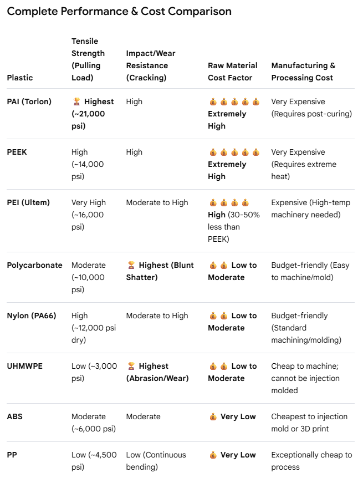
Task: Click the money bag icons in PEEK row
Action: click(234, 152)
